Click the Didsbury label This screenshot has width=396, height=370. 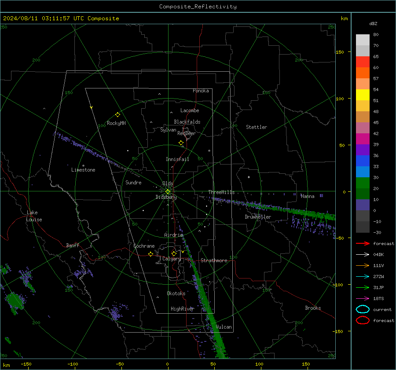166,197
